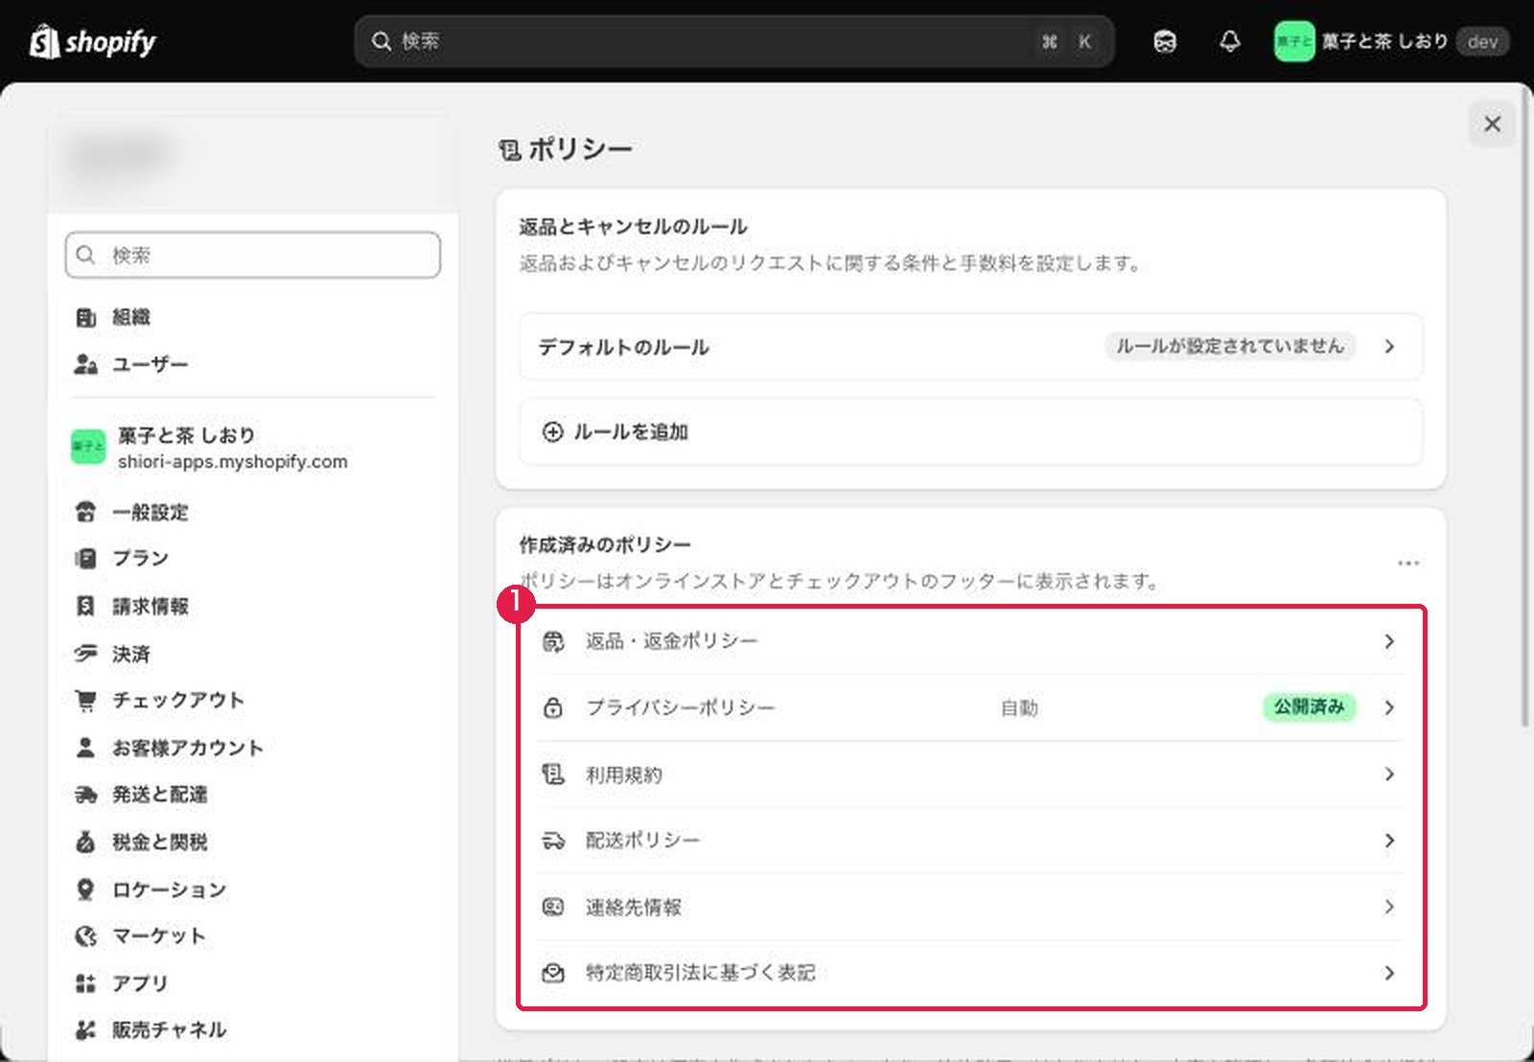Open the 菓子と茶 しおり store account menu
The width and height of the screenshot is (1534, 1062).
(x=1391, y=41)
